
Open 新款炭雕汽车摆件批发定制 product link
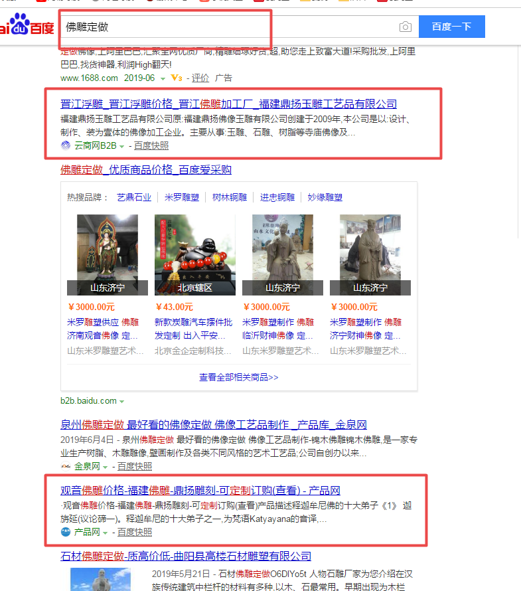[x=193, y=329]
